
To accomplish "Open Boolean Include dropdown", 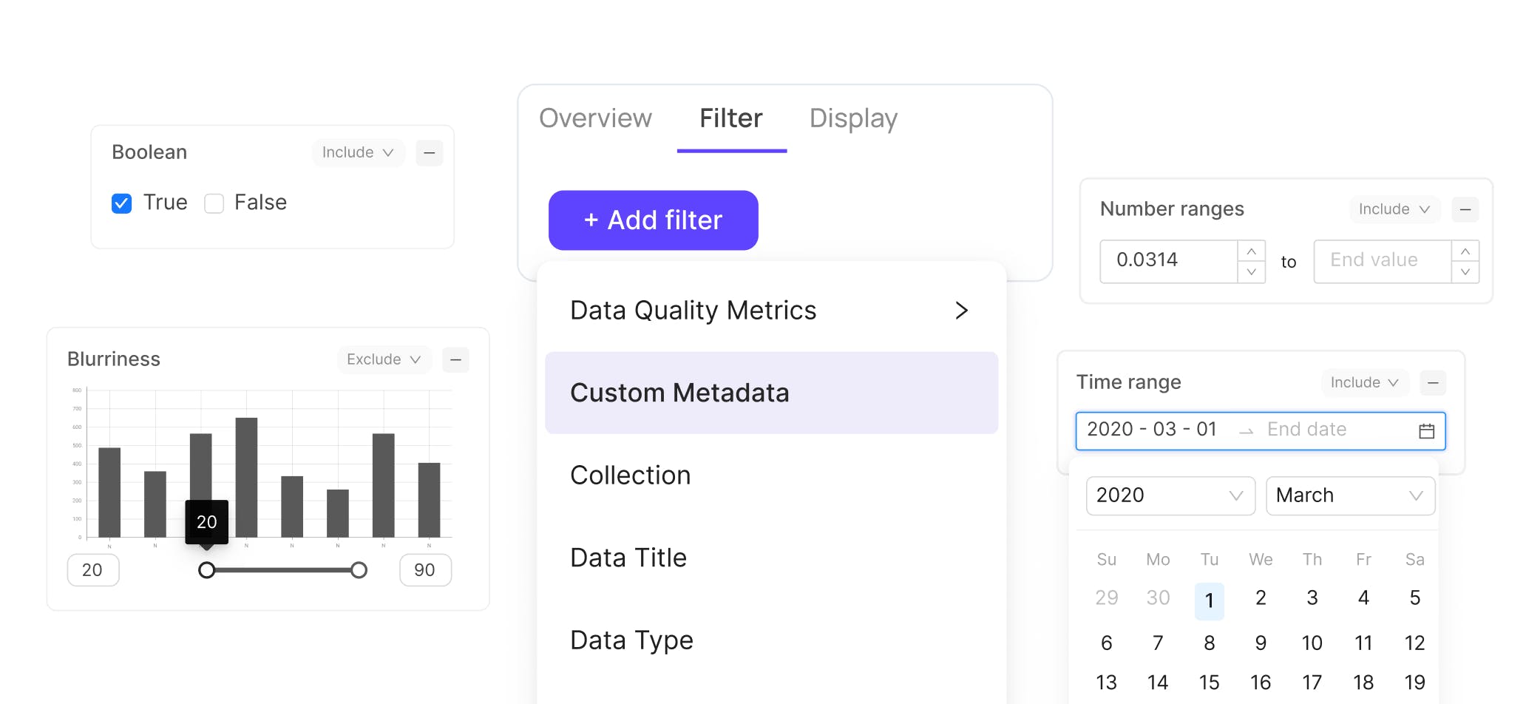I will point(358,153).
